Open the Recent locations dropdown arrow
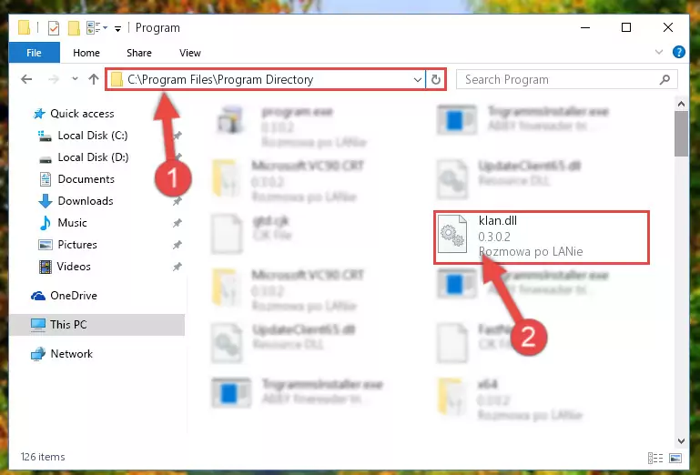 coord(75,79)
